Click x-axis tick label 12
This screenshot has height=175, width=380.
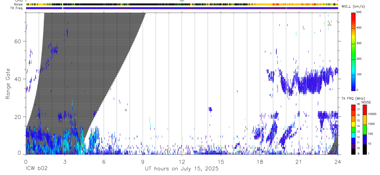click(x=182, y=161)
